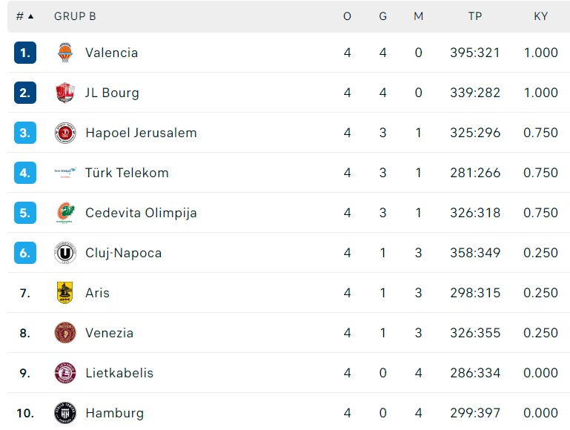Click the Lietkabelis team logo

pos(65,373)
